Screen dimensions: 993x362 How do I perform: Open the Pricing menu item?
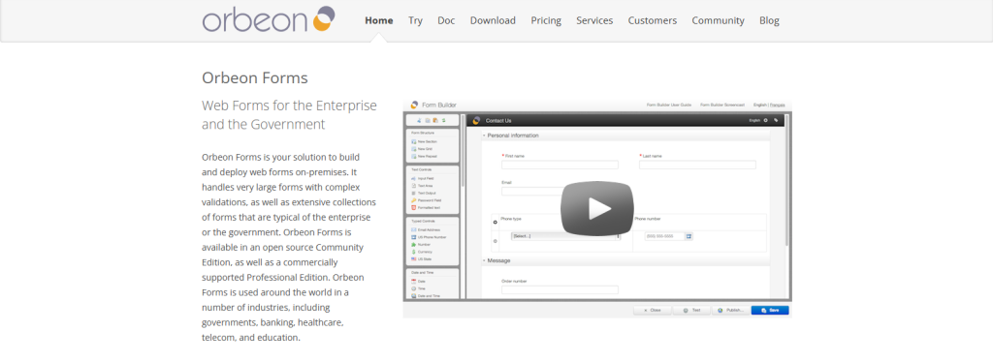546,20
